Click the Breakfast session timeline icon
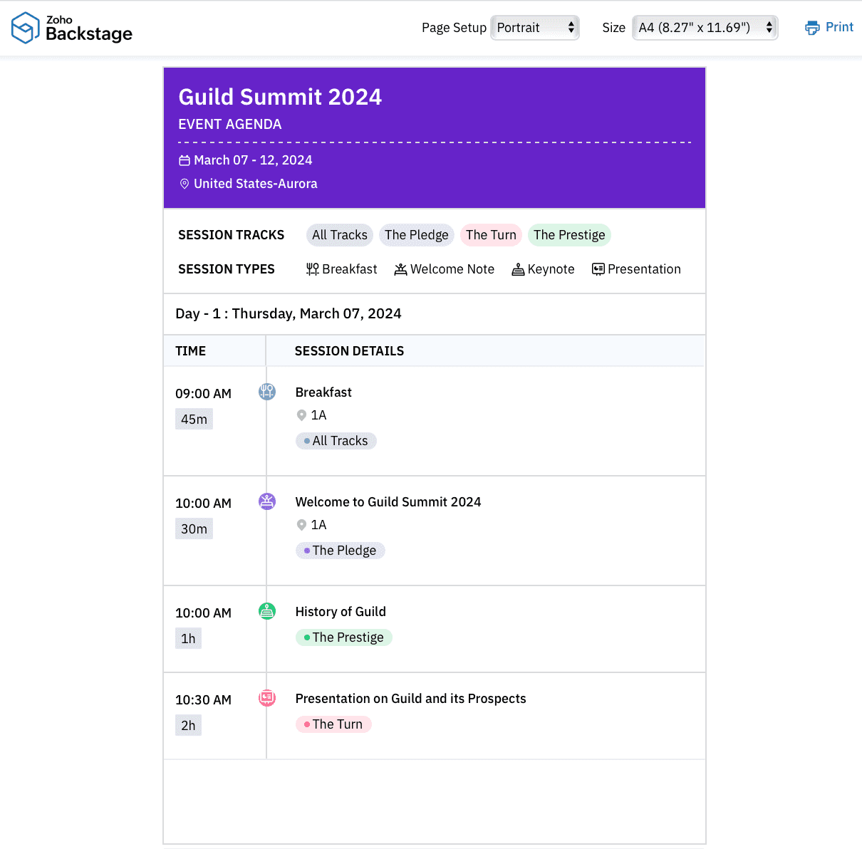The image size is (862, 849). pos(267,392)
